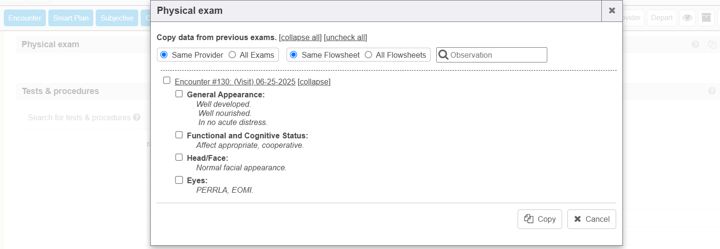Click the eye icon in the toolbar

(687, 18)
